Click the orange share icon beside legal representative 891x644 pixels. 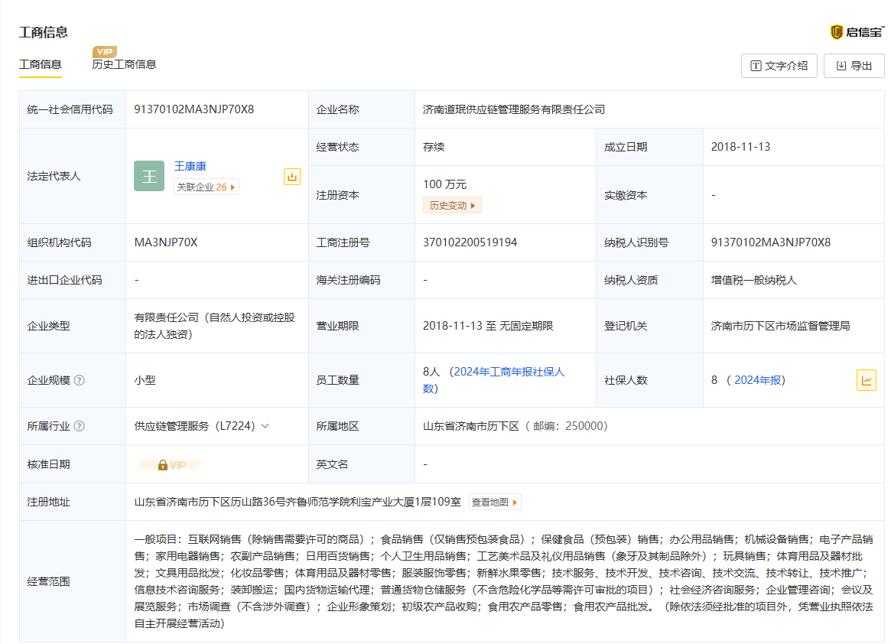[292, 177]
